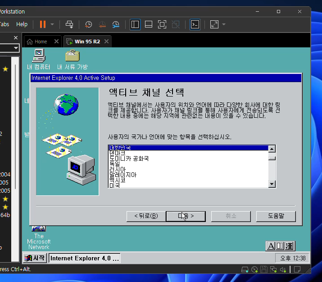Viewport: 322px width, 282px height.
Task: Open the Help menu
Action: pyautogui.click(x=22, y=24)
